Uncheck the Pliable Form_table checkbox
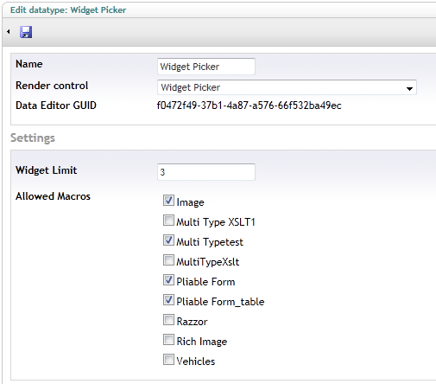436x384 pixels. [x=168, y=300]
